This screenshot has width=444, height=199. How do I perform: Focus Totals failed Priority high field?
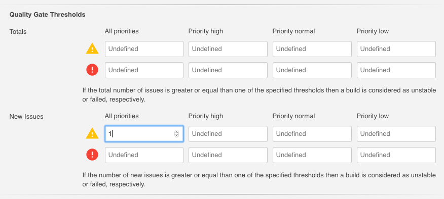(x=228, y=70)
